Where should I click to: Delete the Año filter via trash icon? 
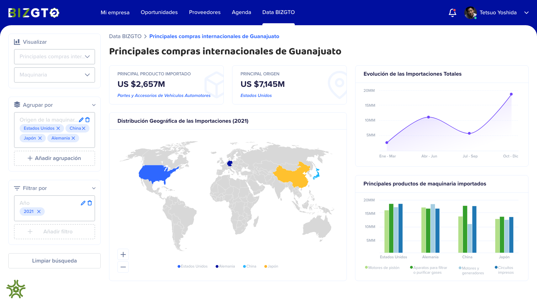click(x=89, y=203)
